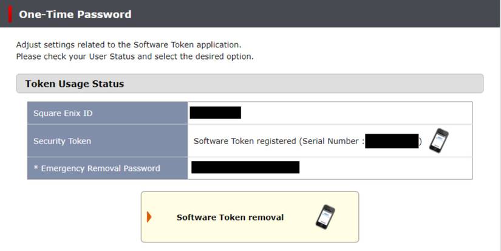Viewport: 501px width, 251px height.
Task: Click the redacted serial number box
Action: tap(392, 142)
